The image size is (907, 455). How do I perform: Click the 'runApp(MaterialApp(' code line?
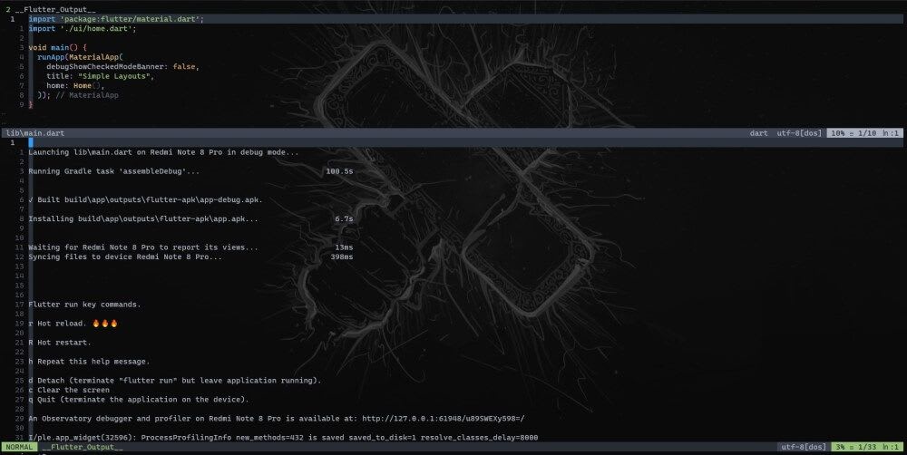pyautogui.click(x=81, y=57)
